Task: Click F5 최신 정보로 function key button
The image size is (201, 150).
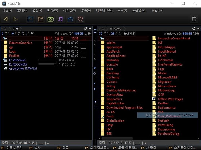Action: (x=97, y=148)
